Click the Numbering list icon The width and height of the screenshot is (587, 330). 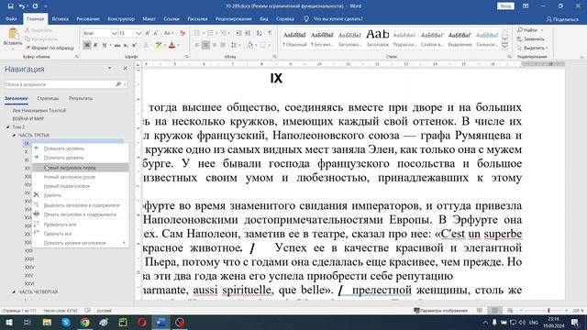coord(210,33)
